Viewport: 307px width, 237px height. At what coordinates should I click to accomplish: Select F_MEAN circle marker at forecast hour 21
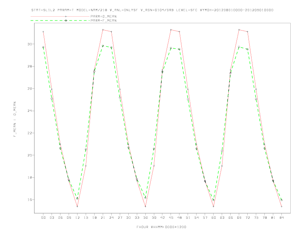click(x=103, y=46)
